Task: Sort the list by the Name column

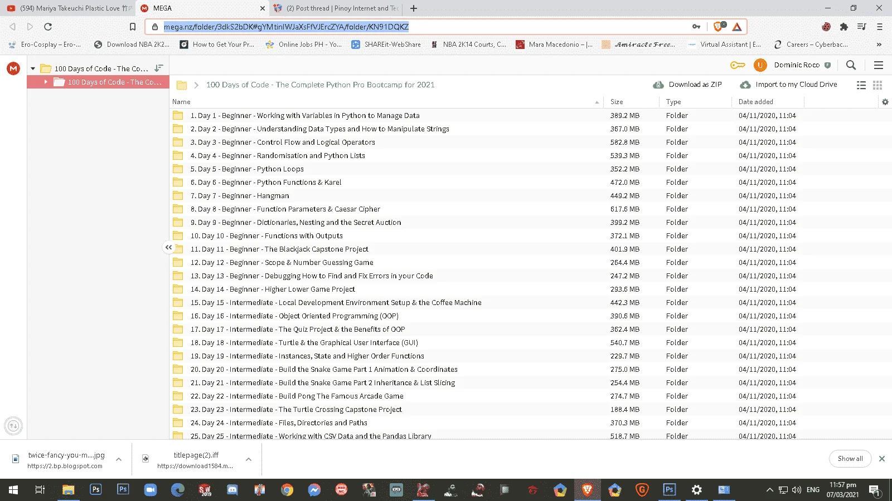Action: tap(181, 102)
